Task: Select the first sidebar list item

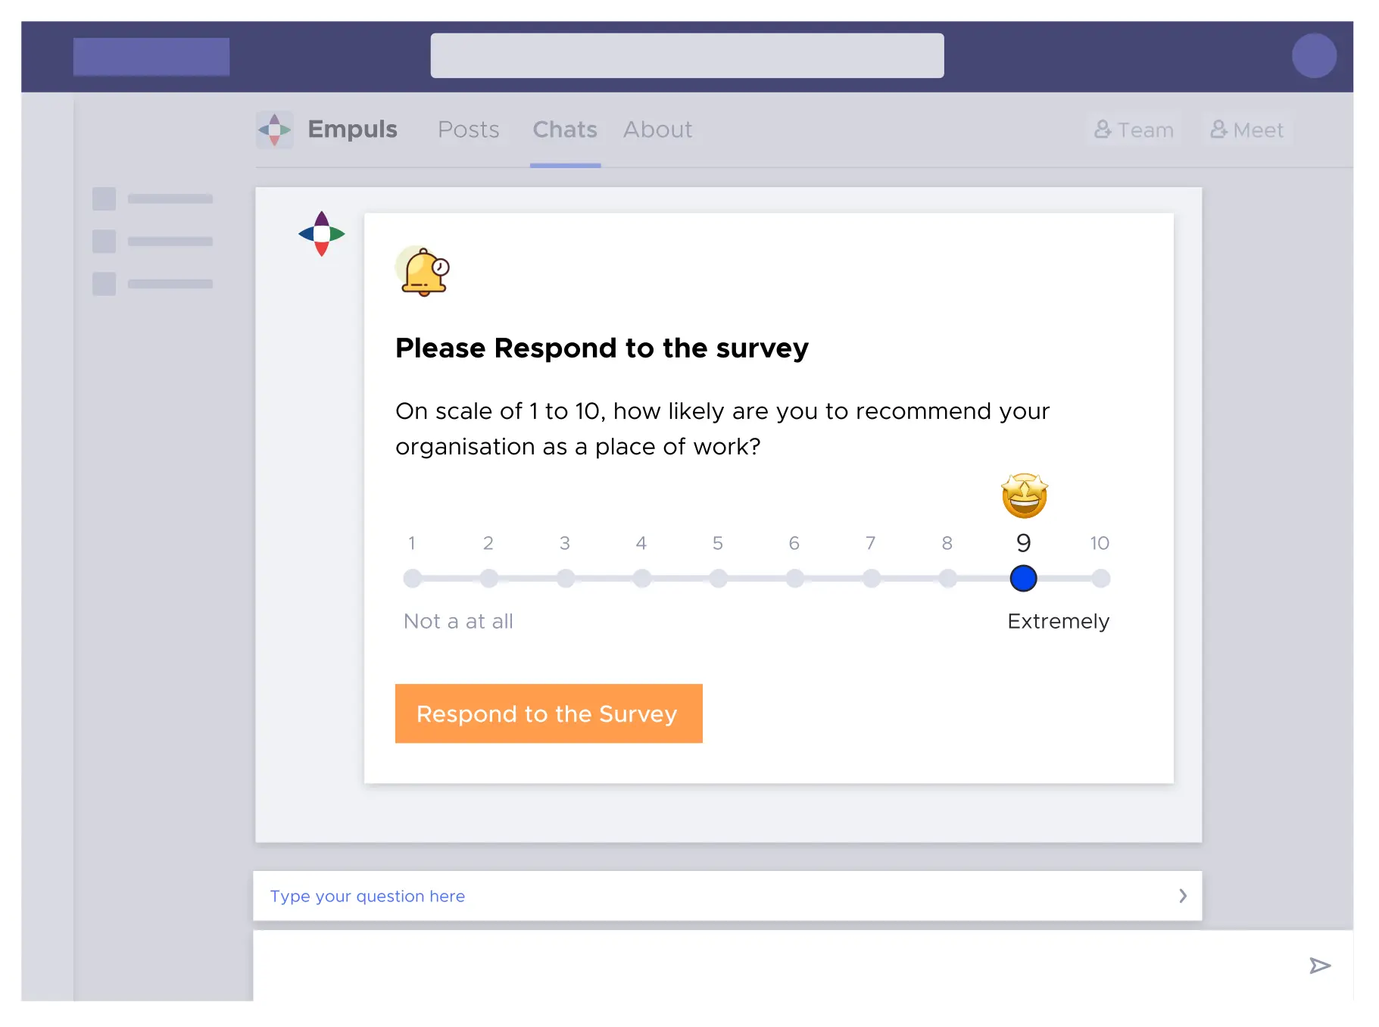Action: coord(152,199)
